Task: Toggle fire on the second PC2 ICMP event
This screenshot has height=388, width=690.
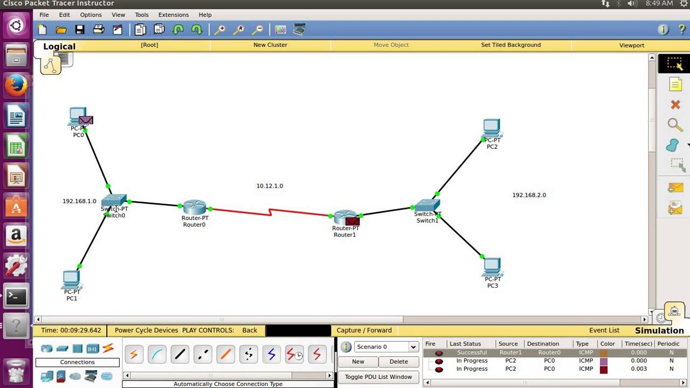Action: [x=439, y=369]
